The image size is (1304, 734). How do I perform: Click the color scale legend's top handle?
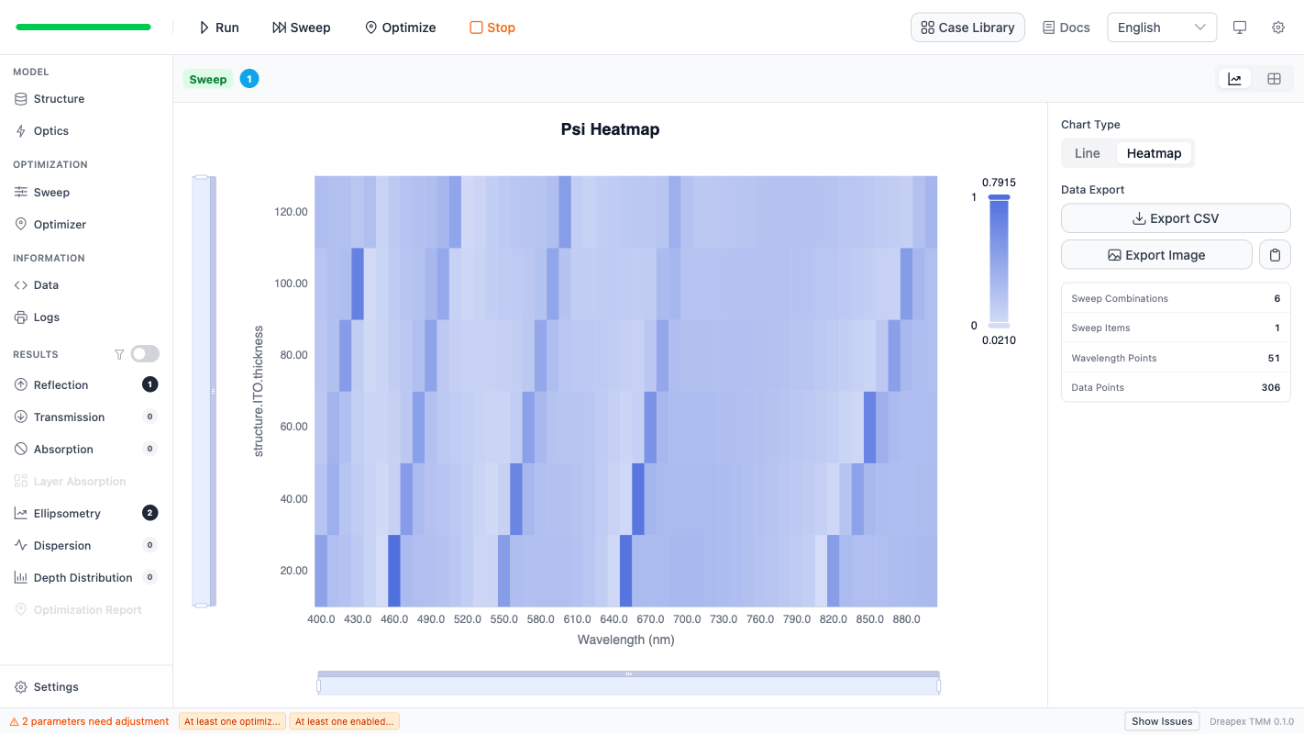[999, 197]
